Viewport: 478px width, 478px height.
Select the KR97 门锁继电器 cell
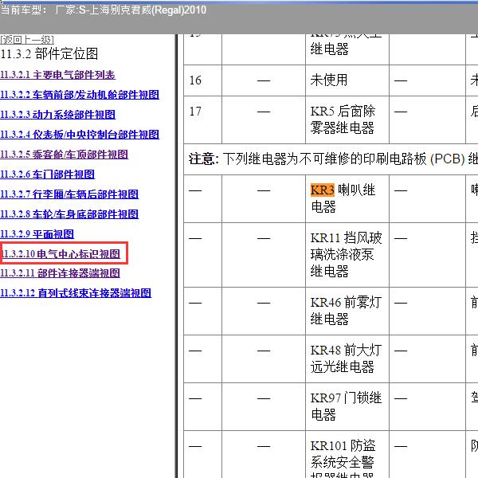pyautogui.click(x=347, y=406)
